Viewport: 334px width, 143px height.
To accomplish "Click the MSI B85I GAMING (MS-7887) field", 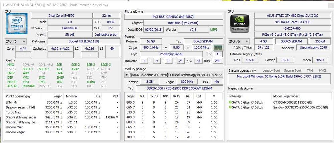I will [174, 17].
